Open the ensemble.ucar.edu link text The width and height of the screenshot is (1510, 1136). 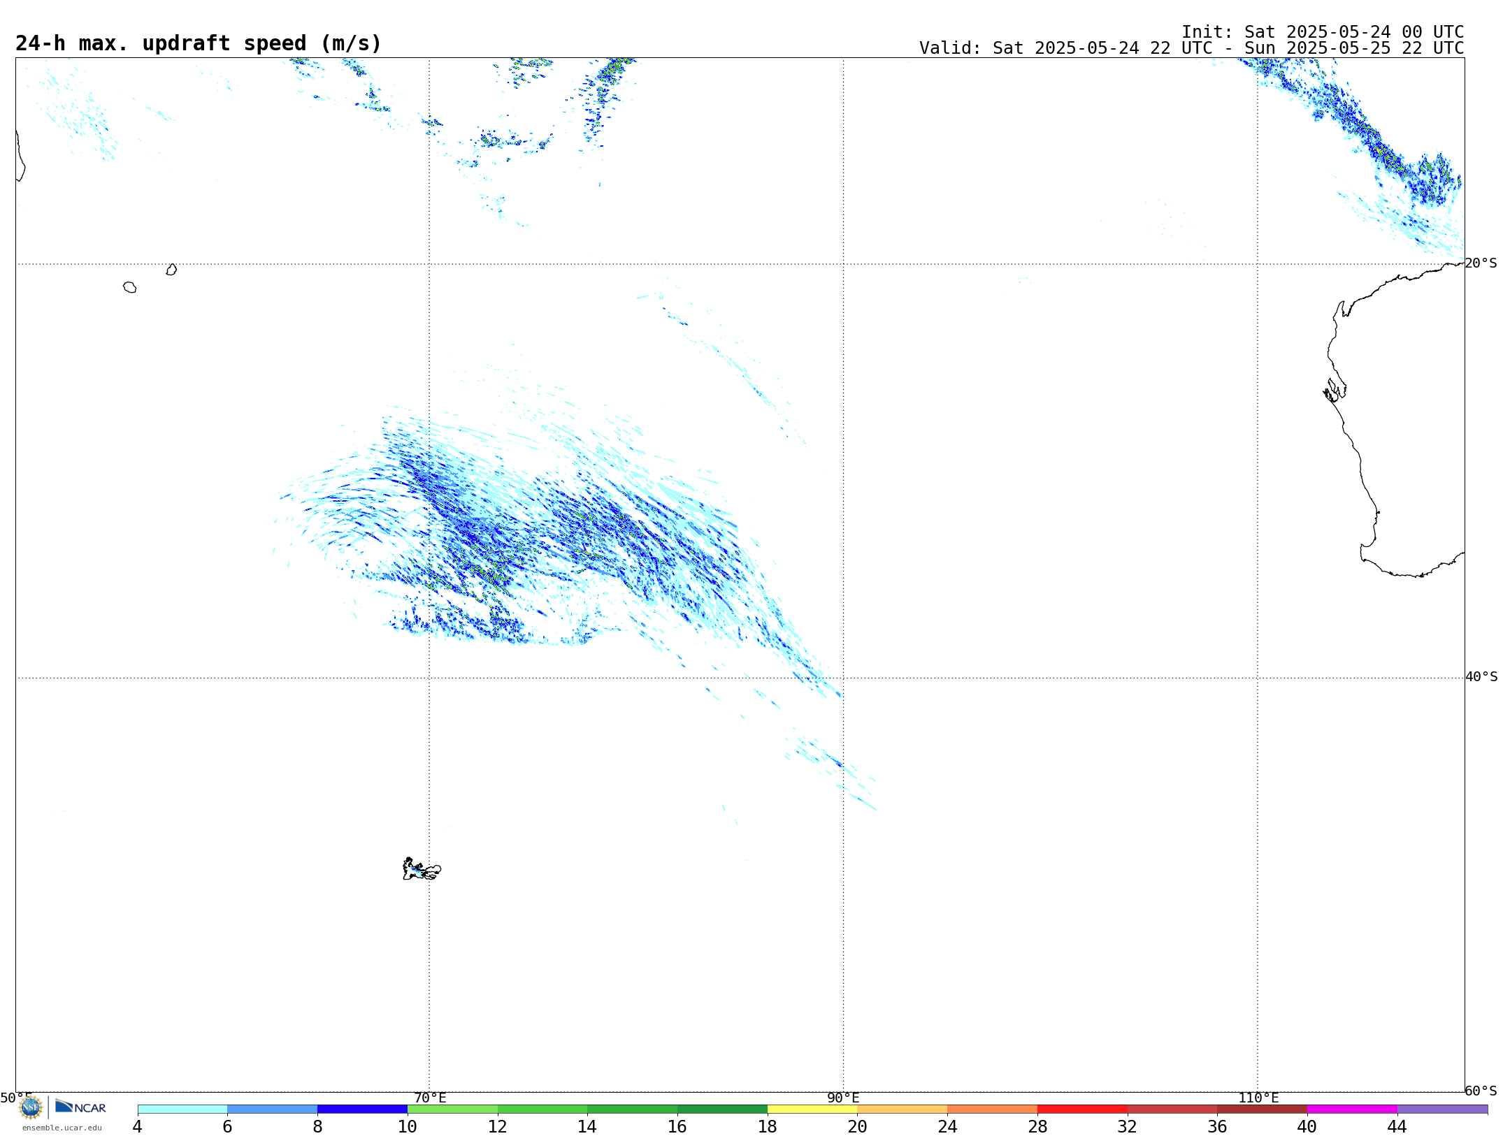(62, 1128)
